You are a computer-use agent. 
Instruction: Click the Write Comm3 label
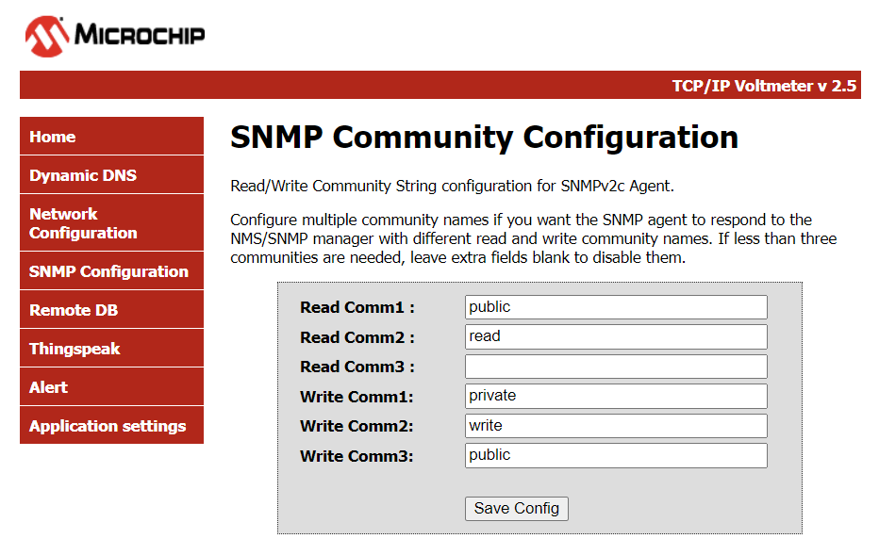[357, 456]
